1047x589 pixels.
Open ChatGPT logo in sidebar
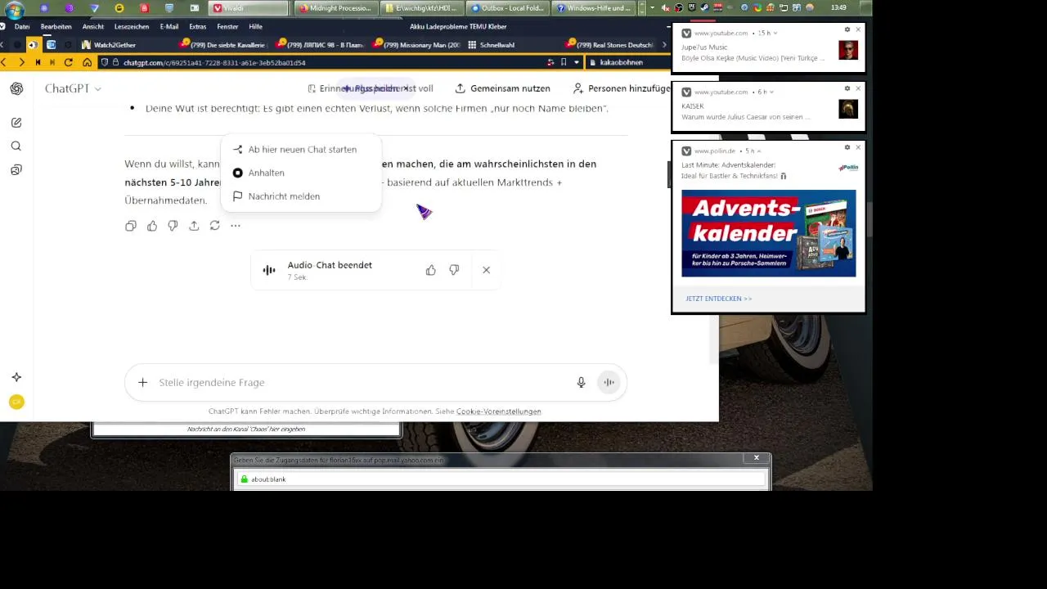(x=16, y=88)
